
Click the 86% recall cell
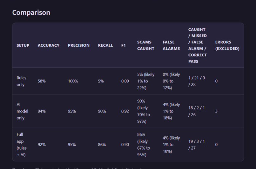(102, 145)
